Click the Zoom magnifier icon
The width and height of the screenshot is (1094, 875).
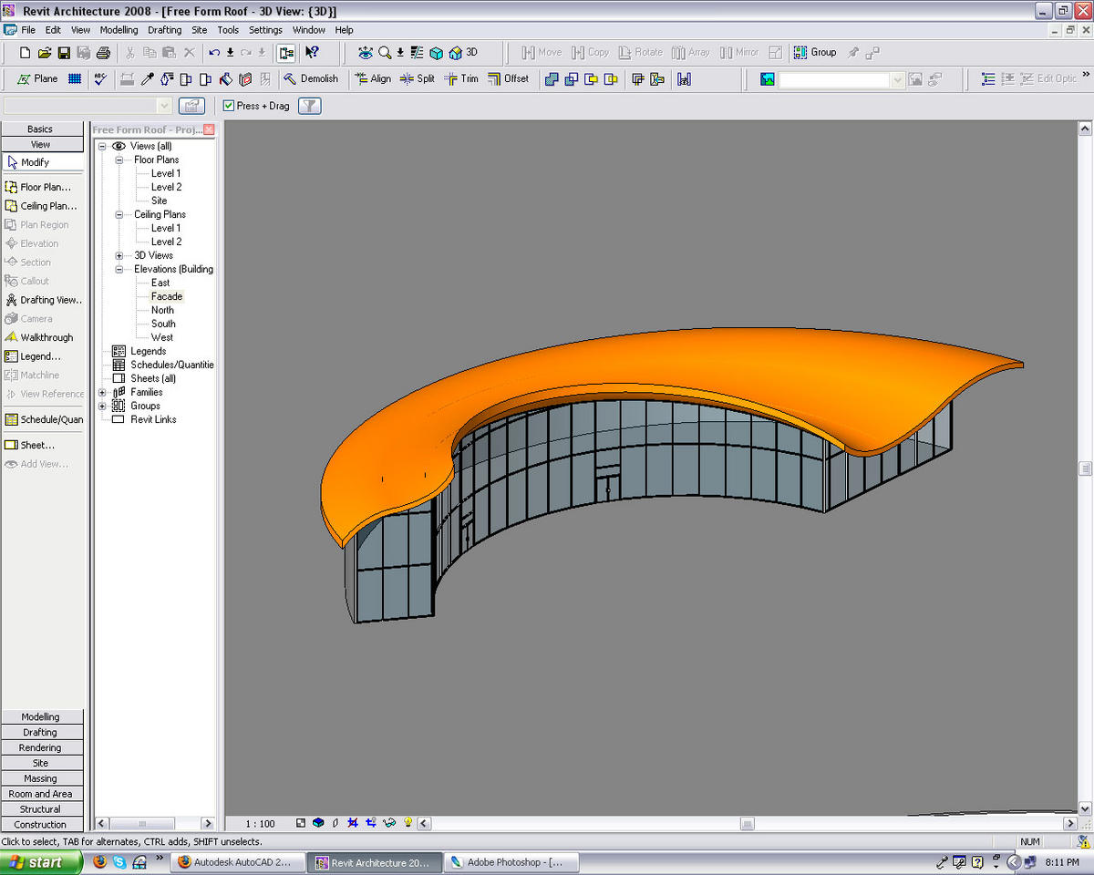coord(385,53)
